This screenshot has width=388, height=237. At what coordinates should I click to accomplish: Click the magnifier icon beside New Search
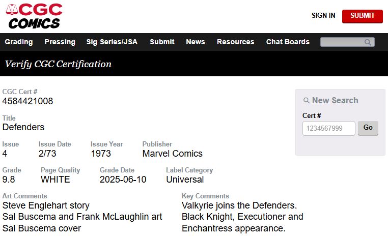click(x=306, y=101)
